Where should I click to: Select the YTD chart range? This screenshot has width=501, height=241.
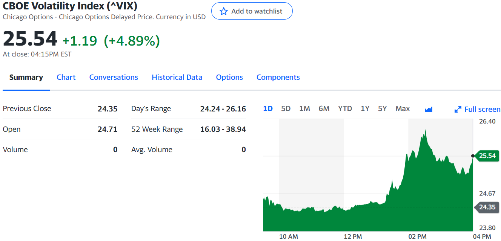[345, 109]
